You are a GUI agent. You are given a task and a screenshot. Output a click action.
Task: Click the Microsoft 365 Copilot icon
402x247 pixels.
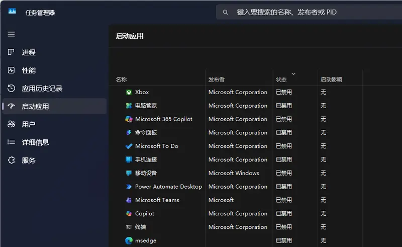tap(129, 119)
